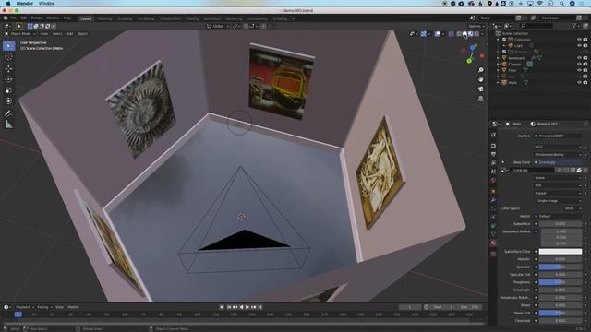Open the File menu
The height and width of the screenshot is (332, 591).
pyautogui.click(x=14, y=18)
